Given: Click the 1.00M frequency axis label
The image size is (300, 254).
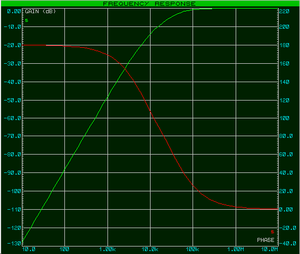Looking at the screenshot, I should coord(236,249).
